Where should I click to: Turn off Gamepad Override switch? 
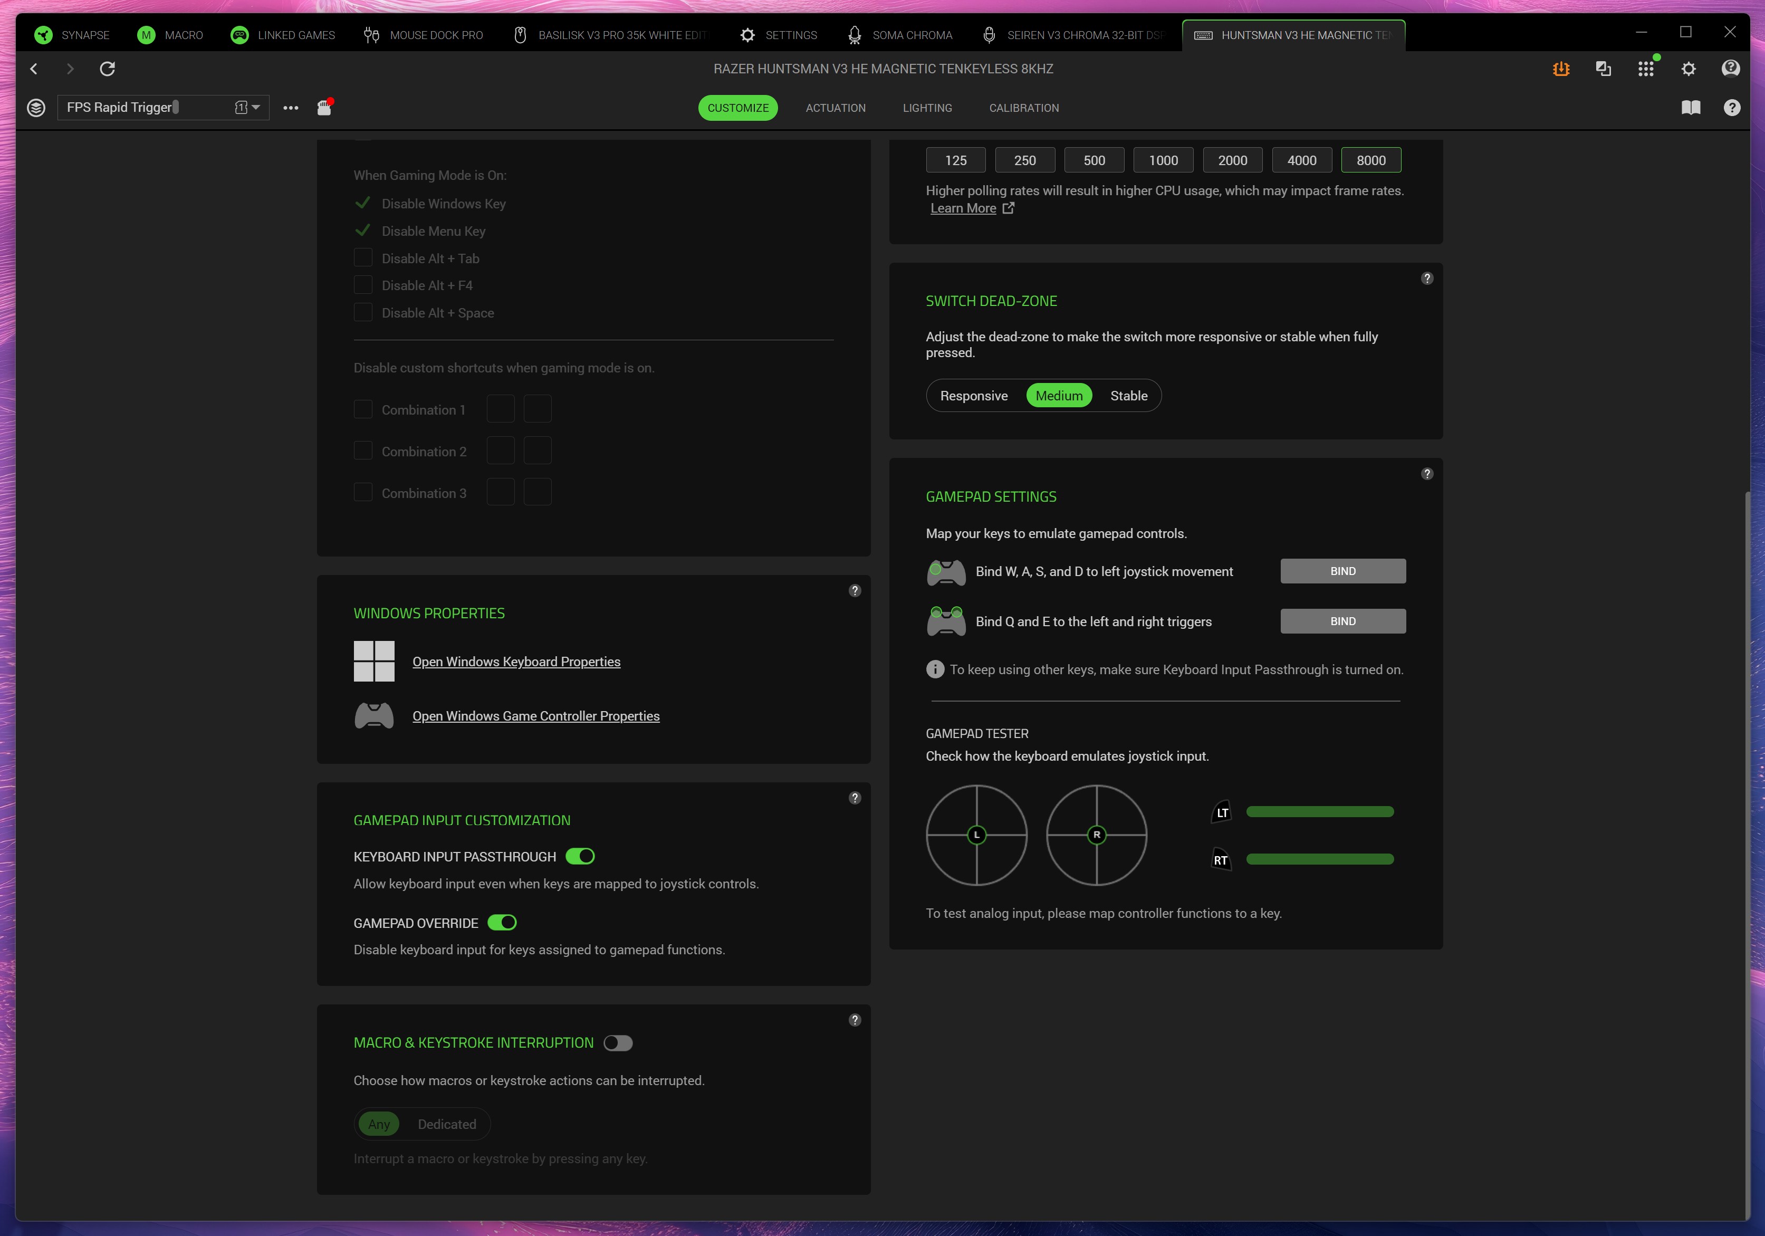[502, 923]
